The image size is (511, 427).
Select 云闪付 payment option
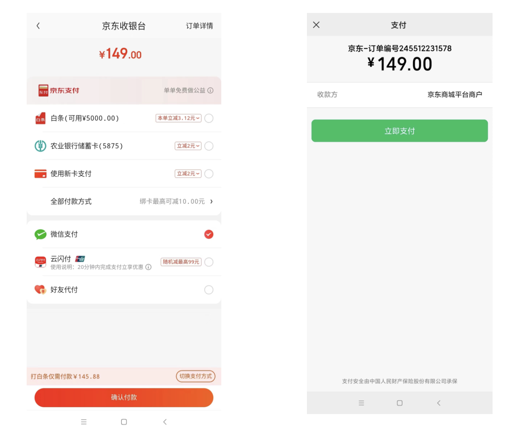click(209, 262)
